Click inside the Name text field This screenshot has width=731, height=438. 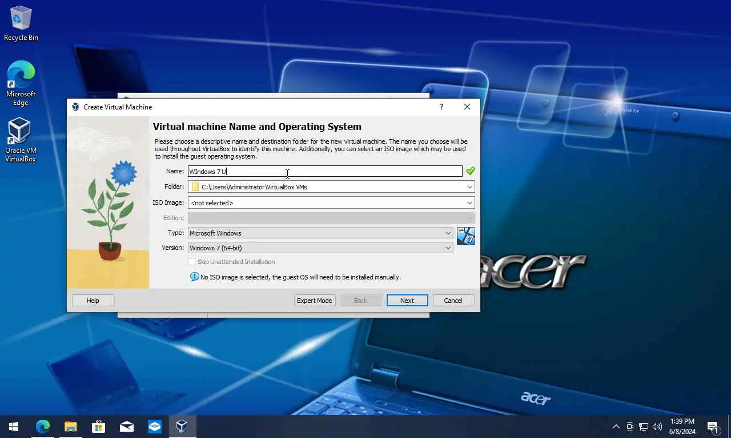pos(325,171)
